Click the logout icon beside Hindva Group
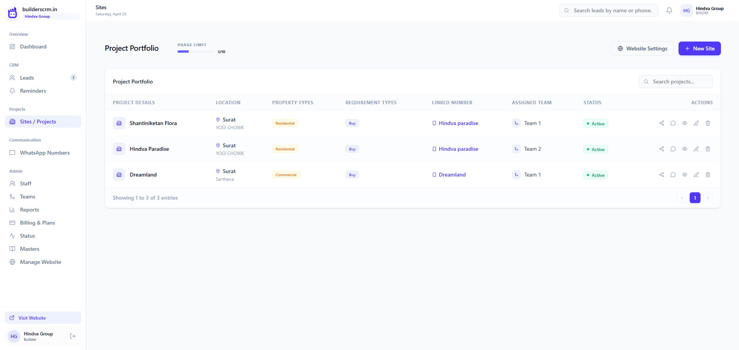The image size is (739, 350). (x=73, y=336)
